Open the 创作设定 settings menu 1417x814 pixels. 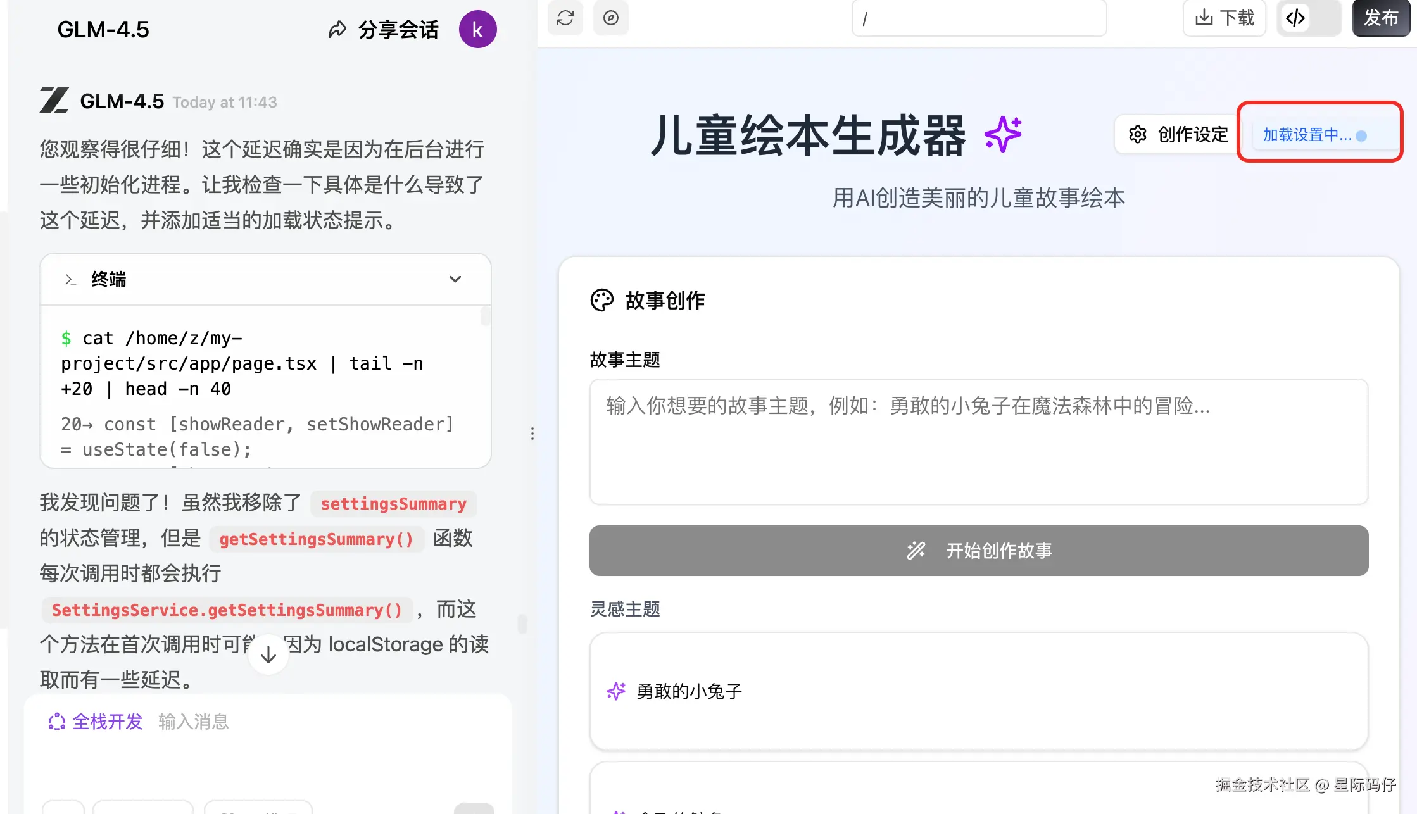(x=1178, y=134)
